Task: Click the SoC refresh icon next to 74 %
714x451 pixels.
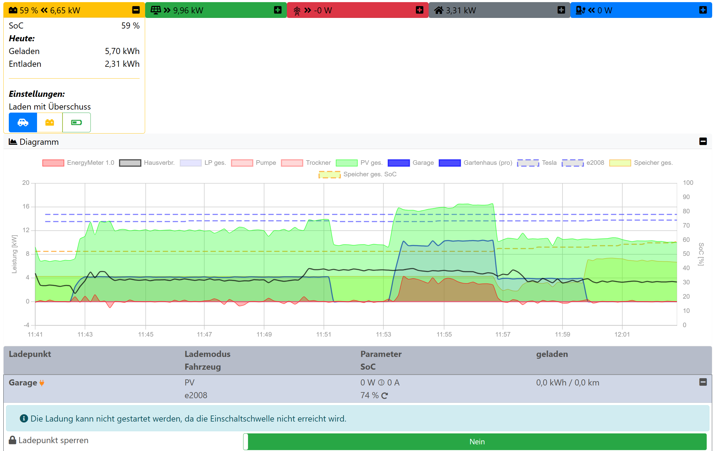Action: 385,395
